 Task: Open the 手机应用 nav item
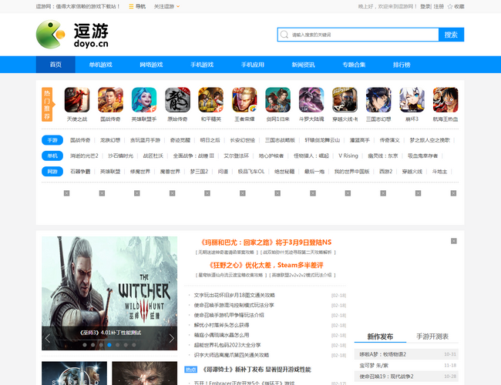253,65
